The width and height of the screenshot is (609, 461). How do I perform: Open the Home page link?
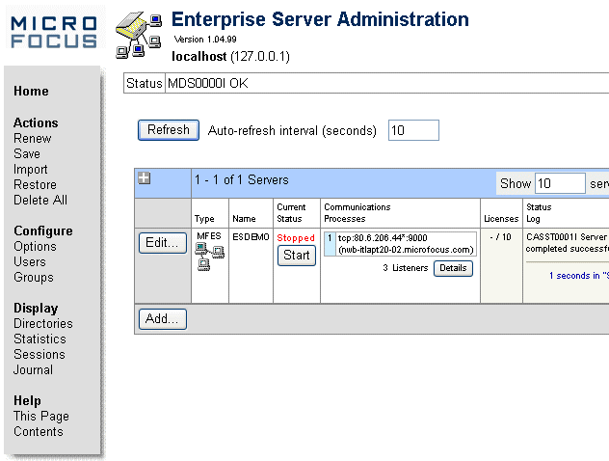[x=31, y=91]
